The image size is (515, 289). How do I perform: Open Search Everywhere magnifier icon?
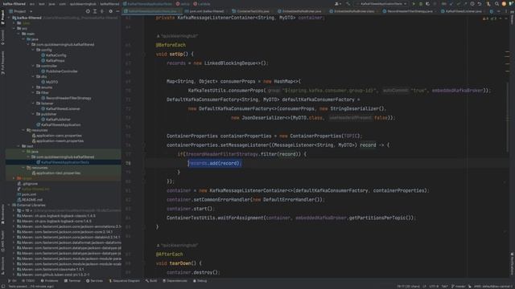pos(496,4)
